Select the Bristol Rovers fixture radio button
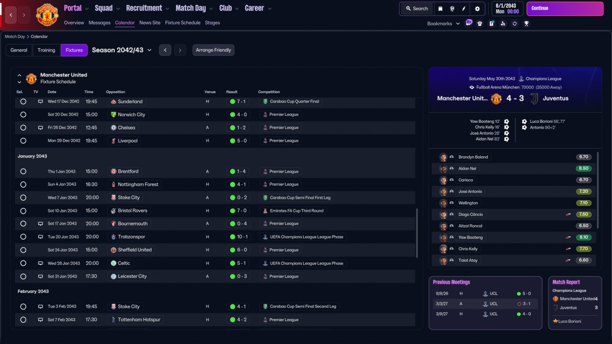Viewport: 612px width, 344px height. [x=23, y=211]
